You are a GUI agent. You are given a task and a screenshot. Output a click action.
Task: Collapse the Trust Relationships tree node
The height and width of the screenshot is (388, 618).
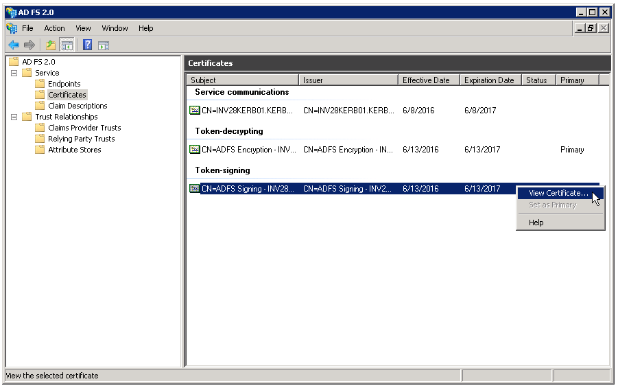click(14, 117)
